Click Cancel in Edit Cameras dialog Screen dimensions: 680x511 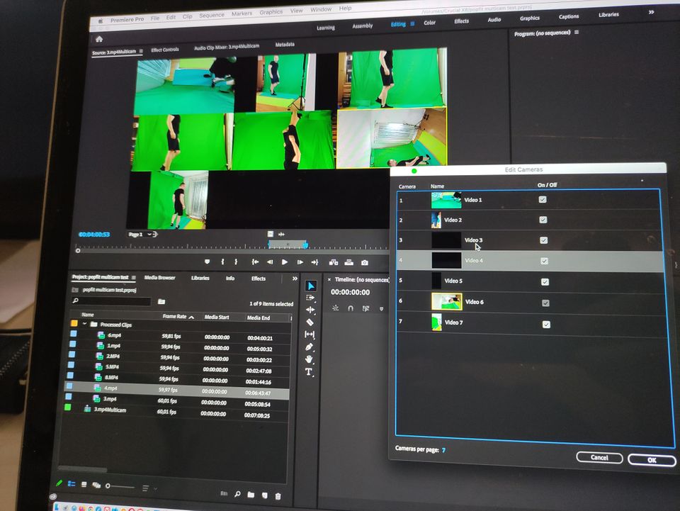[x=599, y=458]
